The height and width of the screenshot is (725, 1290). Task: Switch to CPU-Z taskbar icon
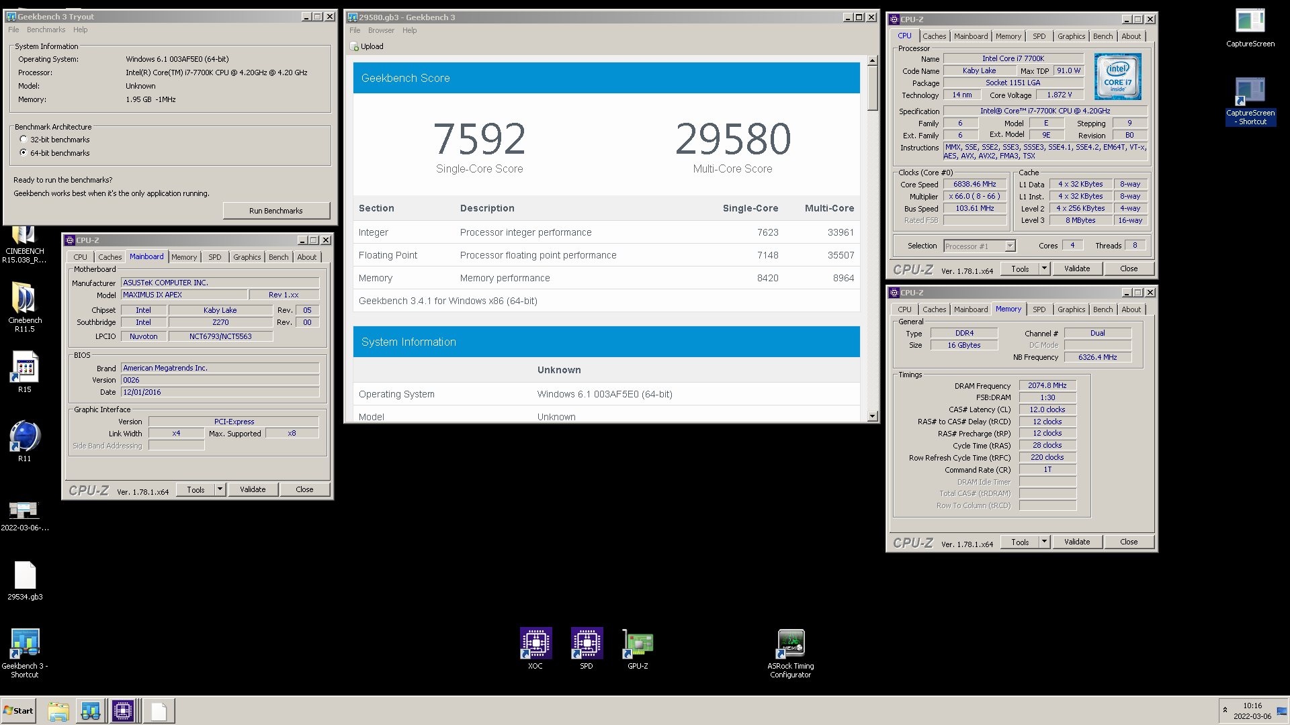(x=123, y=711)
